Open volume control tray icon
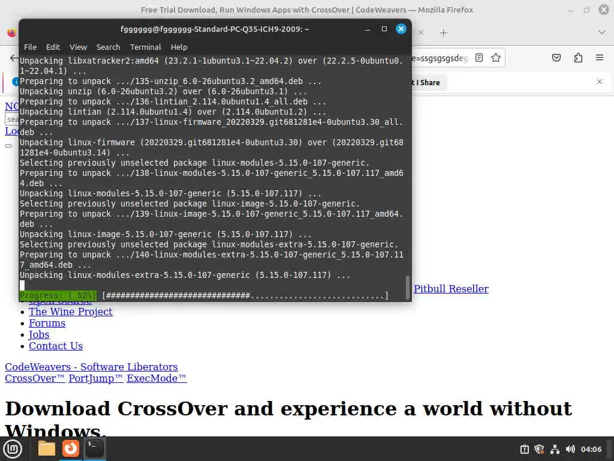614x461 pixels. tap(570, 449)
